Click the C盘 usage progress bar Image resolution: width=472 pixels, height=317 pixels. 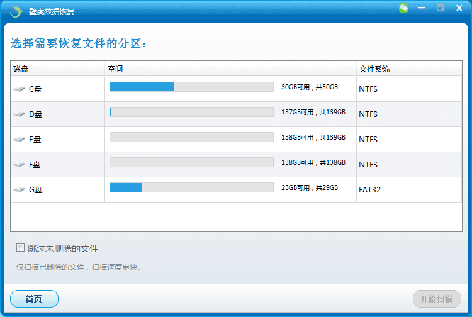pyautogui.click(x=191, y=87)
